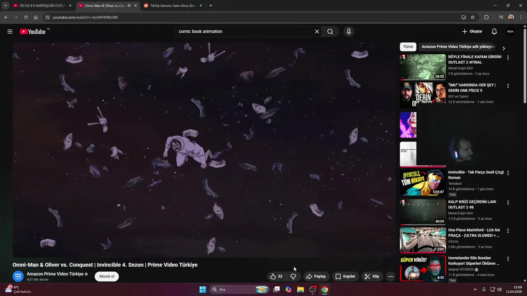Viewport: 527px width, 296px height.
Task: Open options for İMU HAKKINDA HER ŞEY video
Action: [508, 86]
